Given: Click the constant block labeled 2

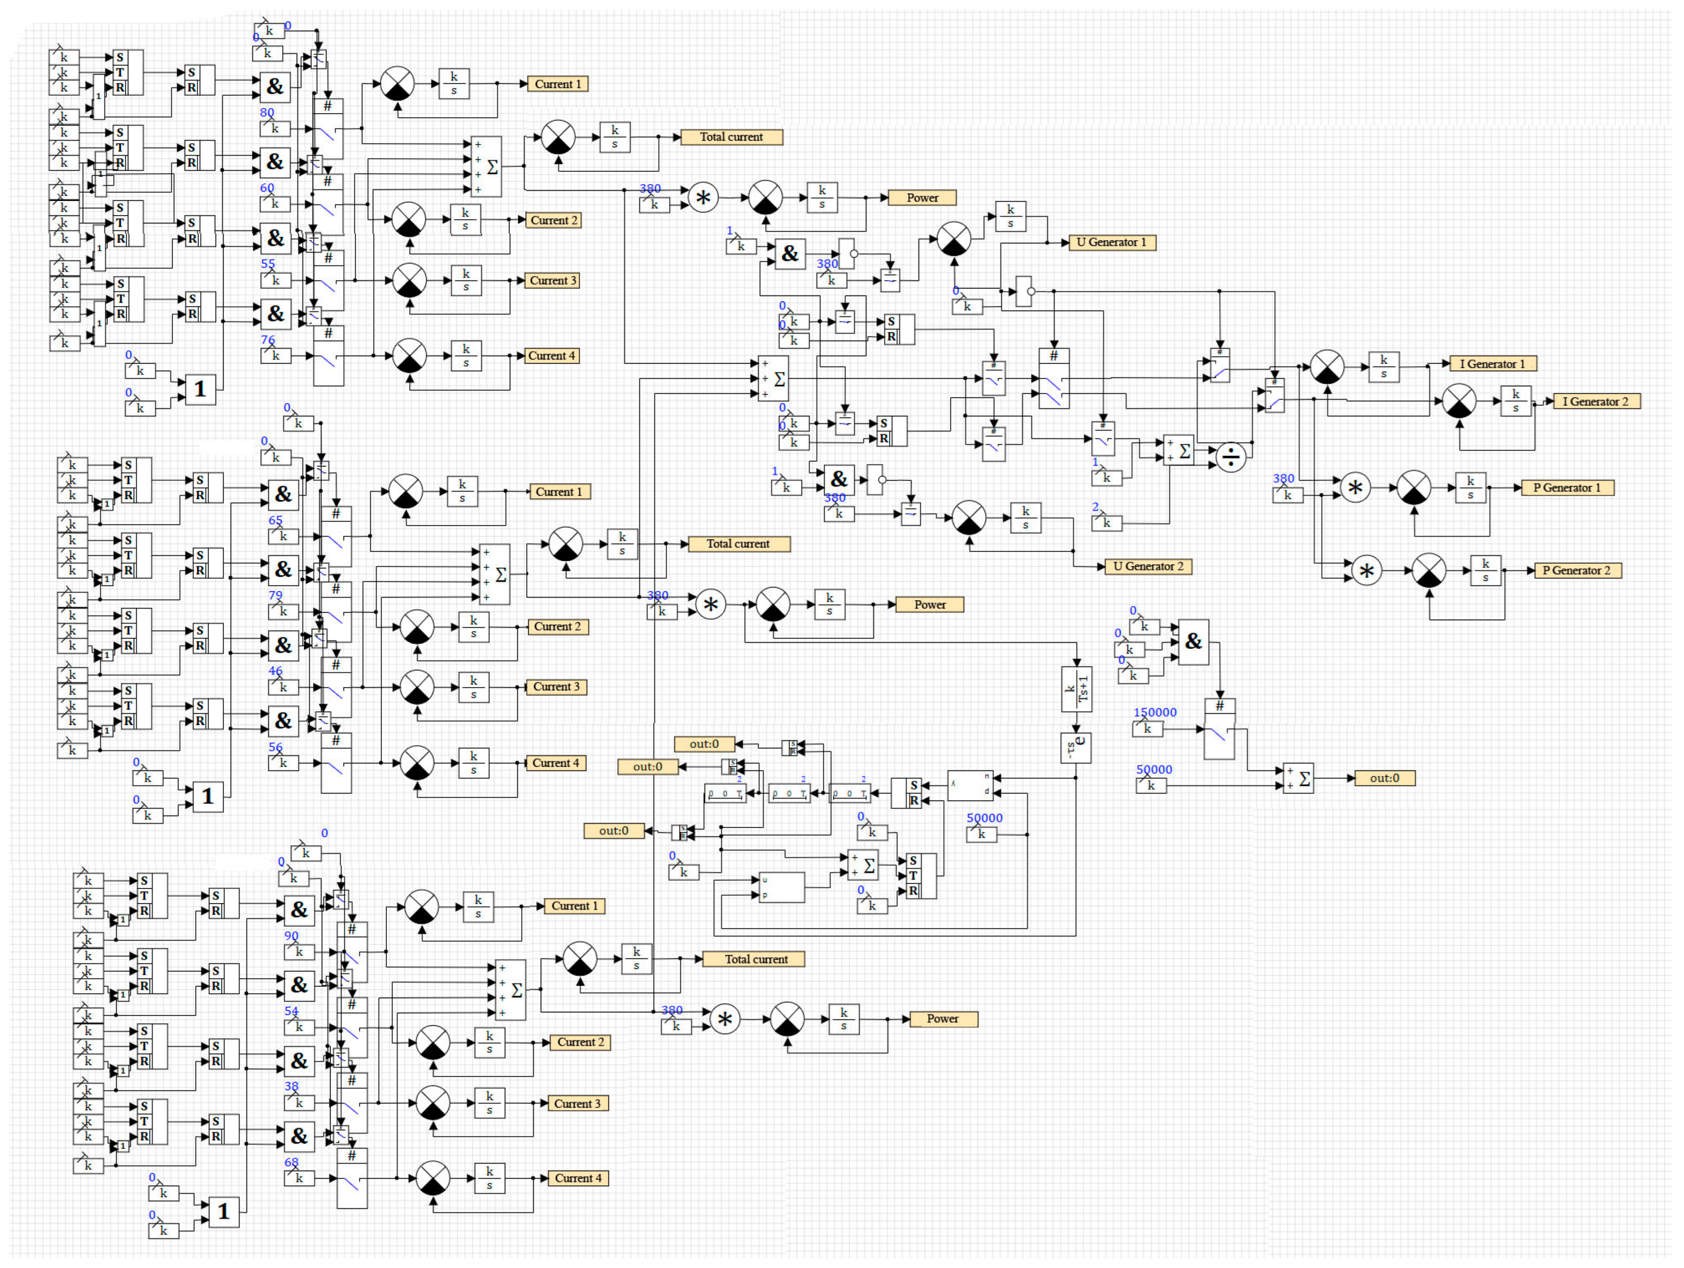Looking at the screenshot, I should [x=1106, y=523].
